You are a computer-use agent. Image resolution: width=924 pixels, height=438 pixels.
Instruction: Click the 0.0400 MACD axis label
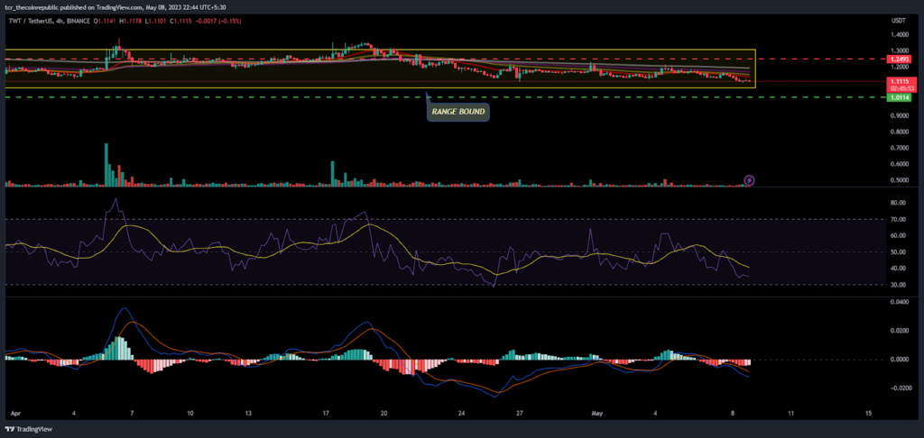[x=898, y=302]
